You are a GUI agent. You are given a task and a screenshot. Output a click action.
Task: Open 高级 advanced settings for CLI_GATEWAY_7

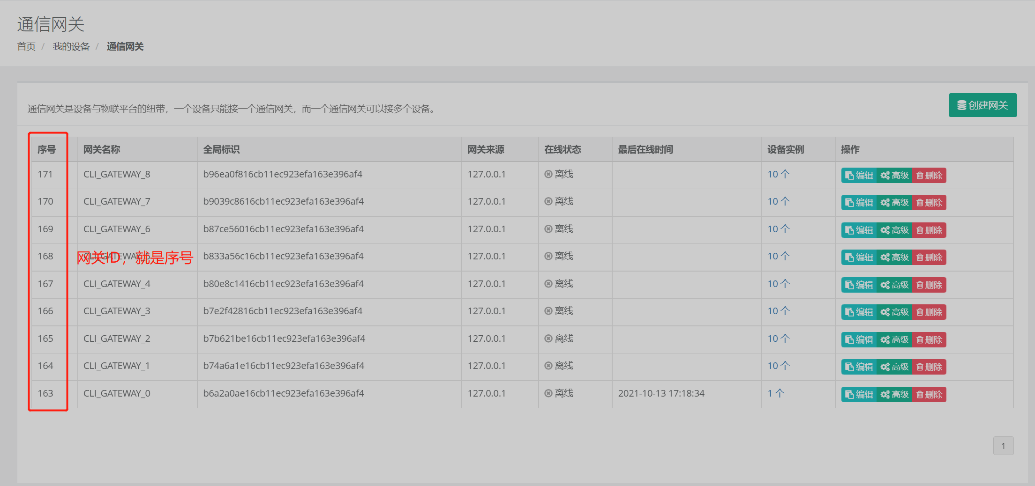894,203
